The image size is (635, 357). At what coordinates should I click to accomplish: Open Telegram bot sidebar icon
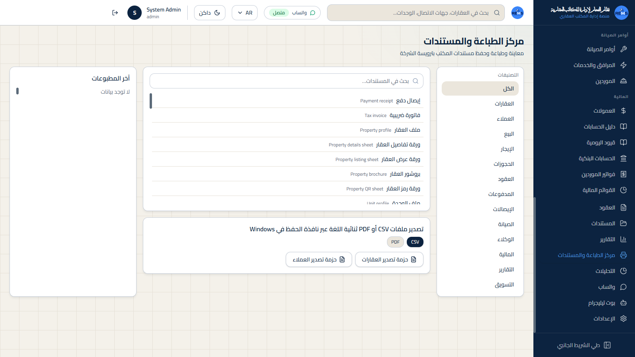(x=623, y=303)
